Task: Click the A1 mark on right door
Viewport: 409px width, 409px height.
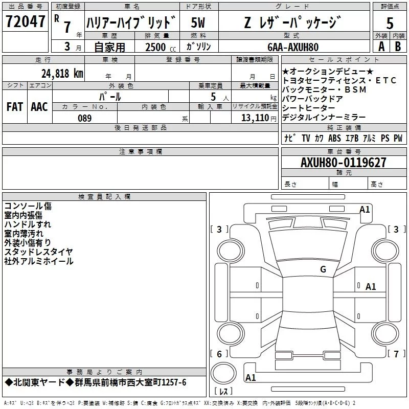Action: click(x=370, y=287)
